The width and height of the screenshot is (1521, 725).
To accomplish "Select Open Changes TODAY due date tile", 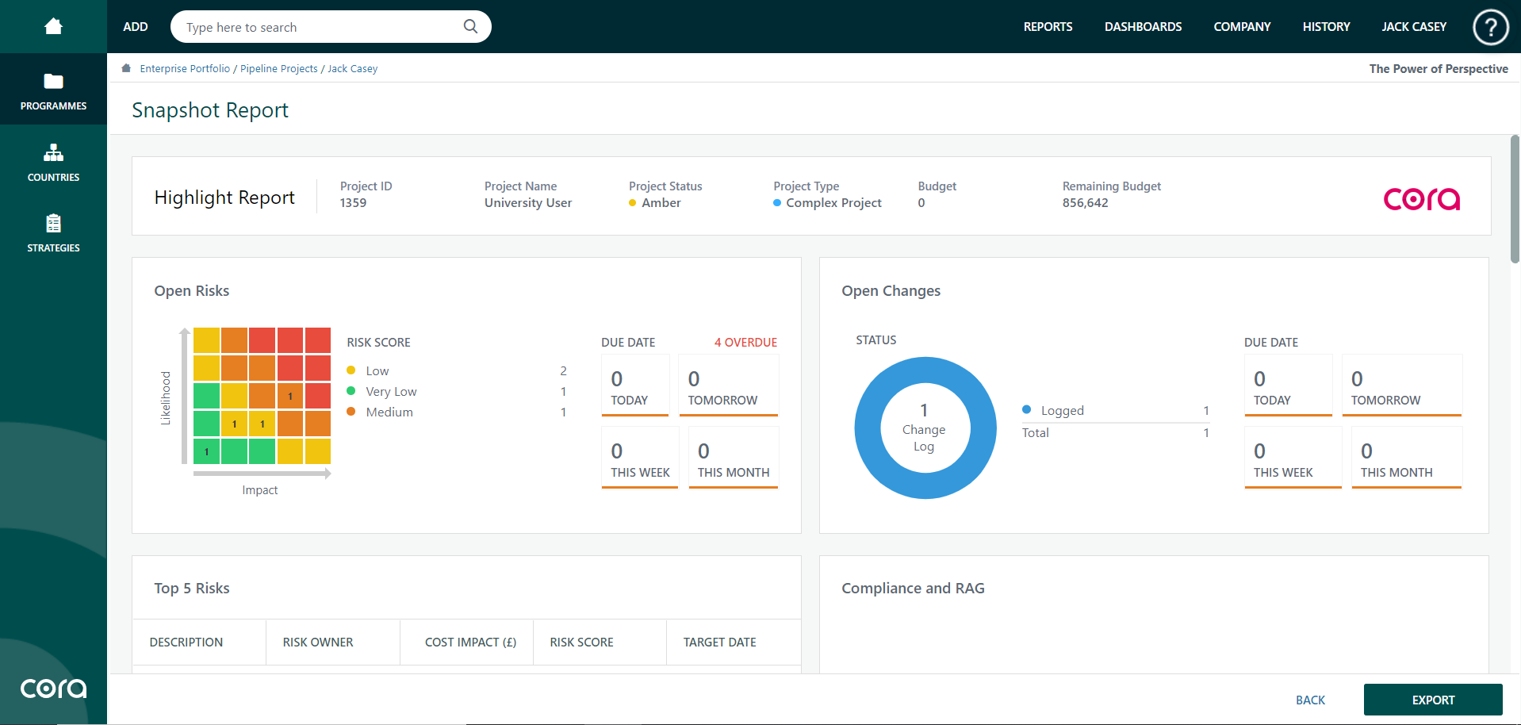I will (1288, 386).
